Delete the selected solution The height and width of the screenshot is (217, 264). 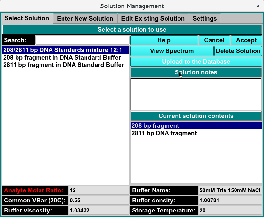238,51
